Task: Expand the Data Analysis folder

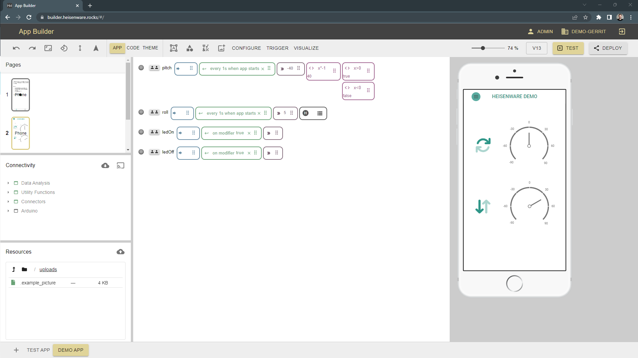Action: click(8, 183)
